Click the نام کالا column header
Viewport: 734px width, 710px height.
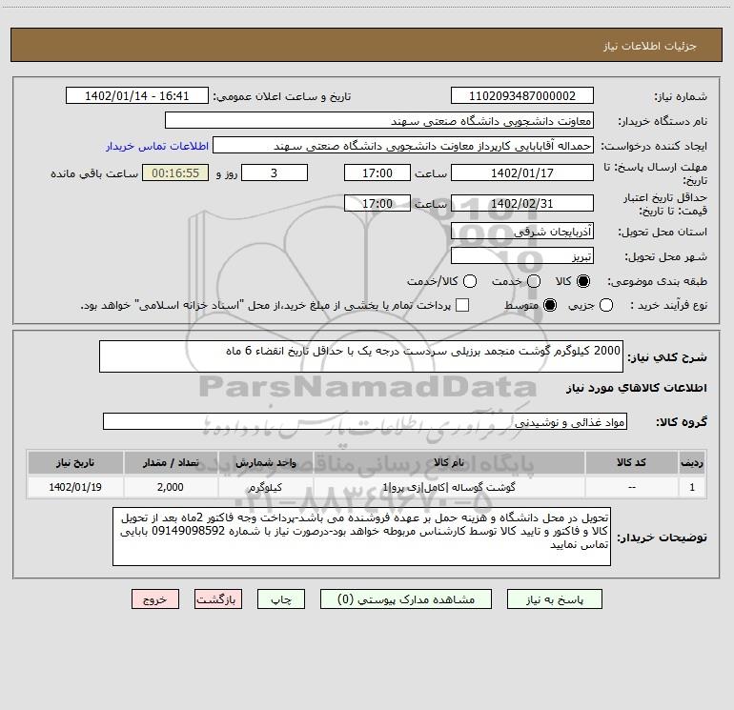(x=448, y=462)
